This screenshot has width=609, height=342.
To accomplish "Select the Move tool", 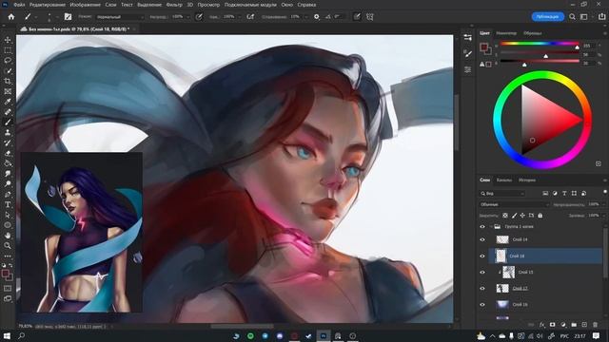I will 8,40.
